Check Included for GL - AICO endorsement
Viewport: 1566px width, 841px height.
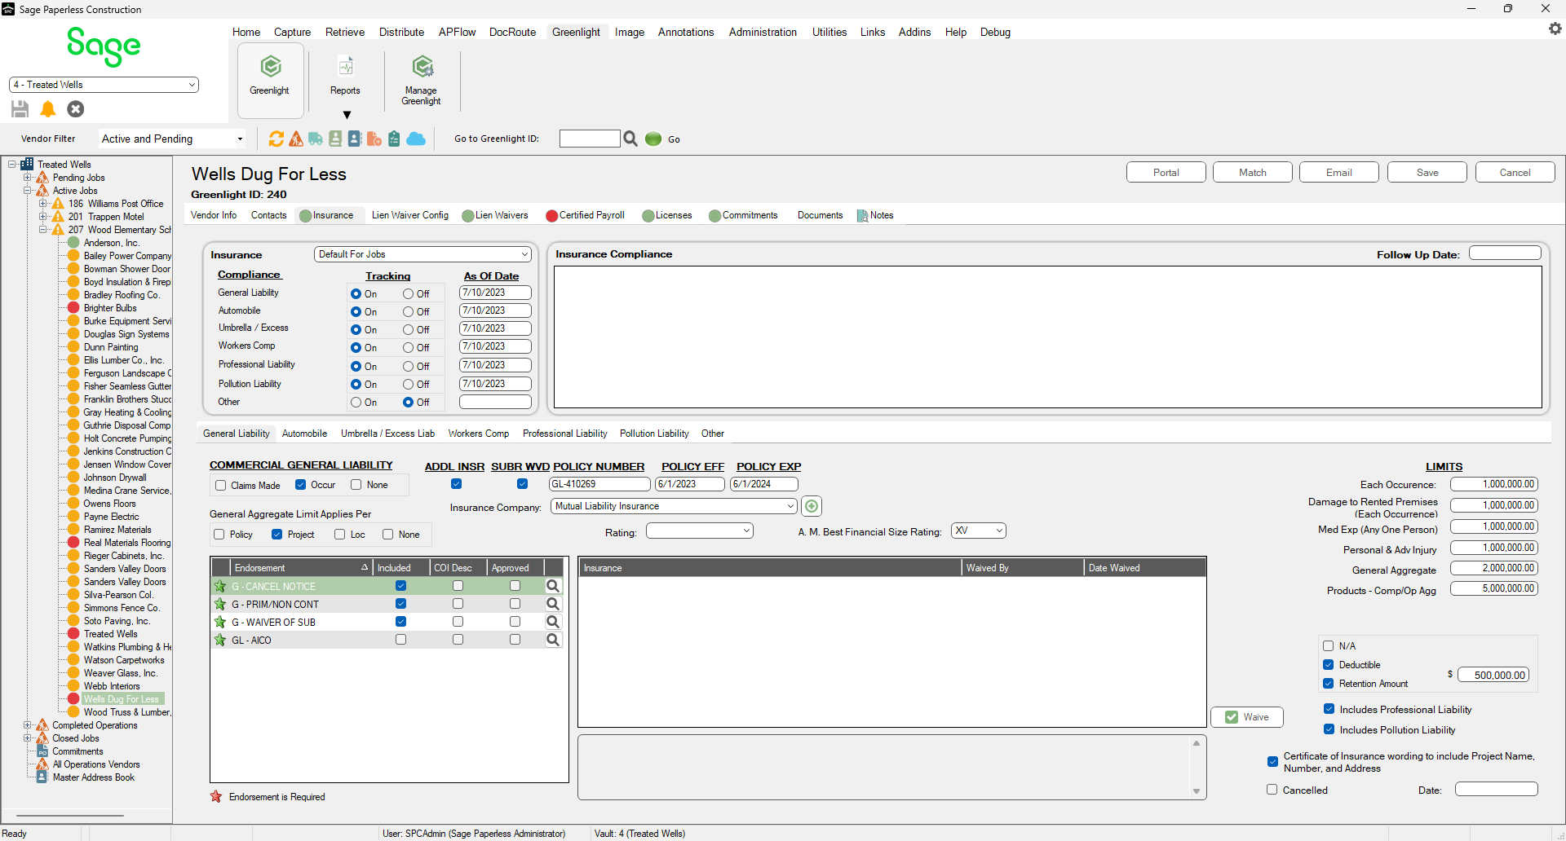click(400, 640)
